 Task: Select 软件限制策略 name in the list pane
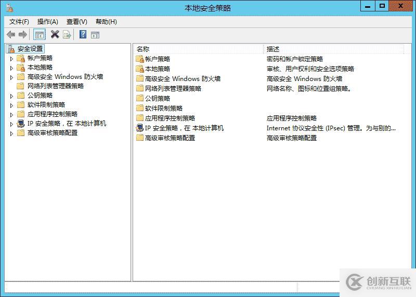[x=164, y=108]
